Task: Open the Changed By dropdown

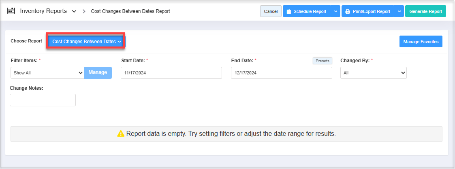Action: click(x=373, y=73)
